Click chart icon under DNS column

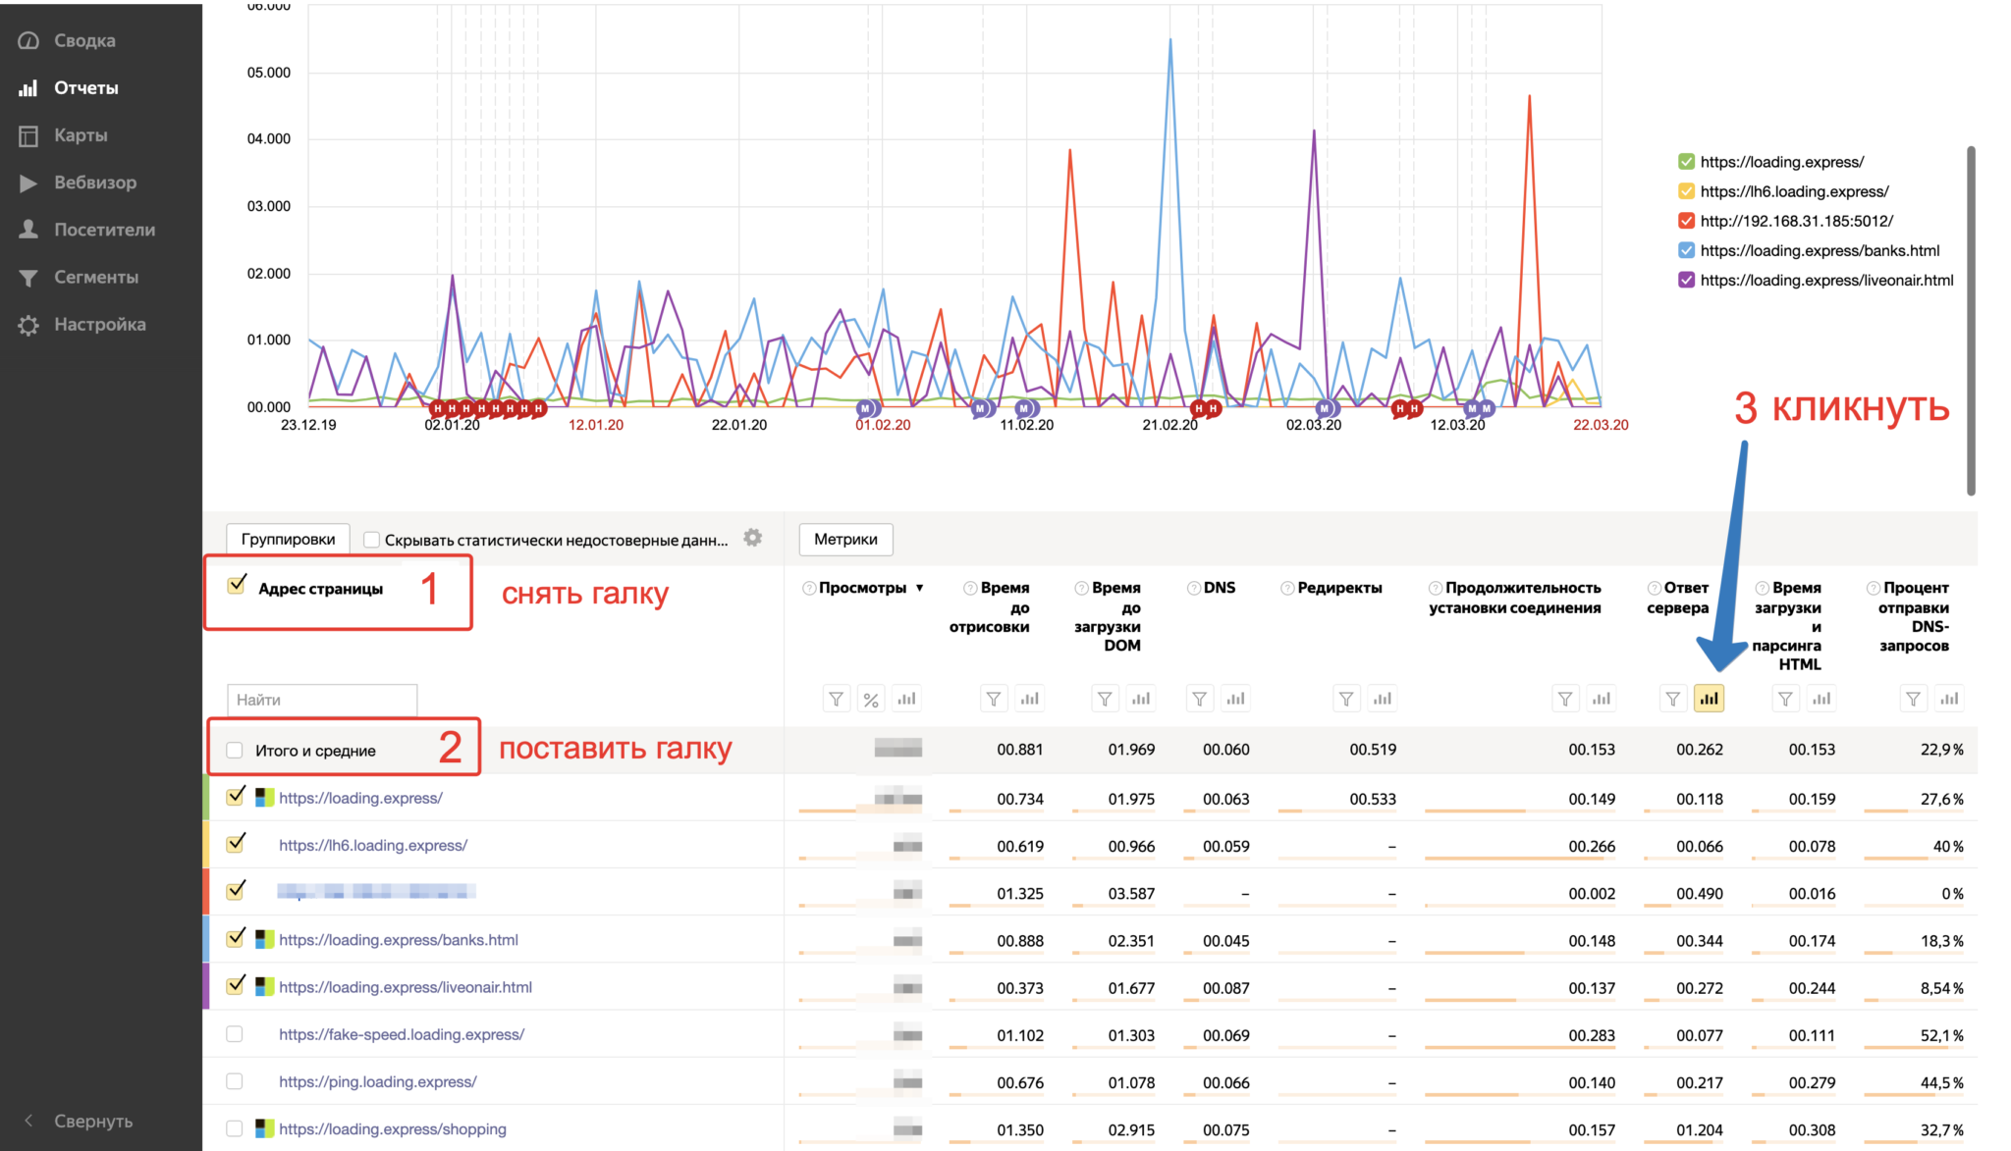point(1235,699)
